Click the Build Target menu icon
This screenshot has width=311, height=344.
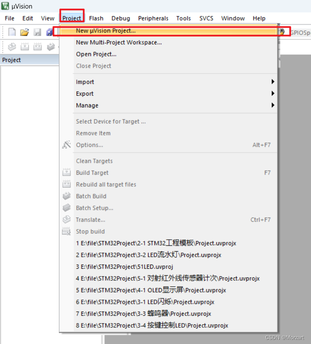coord(67,173)
